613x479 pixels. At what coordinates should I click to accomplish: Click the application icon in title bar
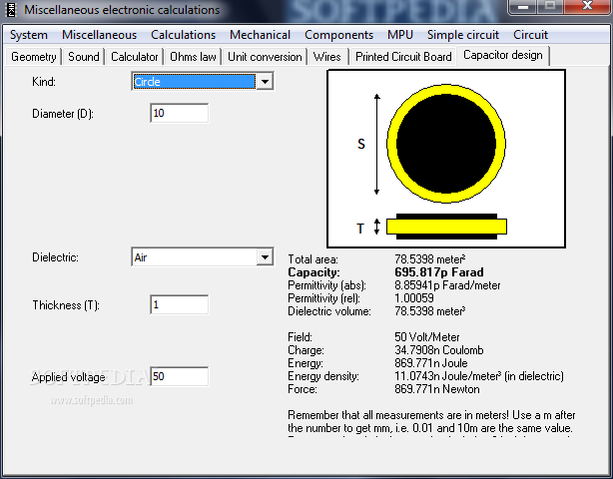tap(11, 10)
